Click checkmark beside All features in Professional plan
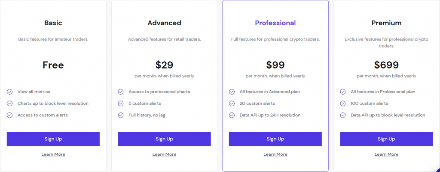This screenshot has width=440, height=172. (343, 92)
